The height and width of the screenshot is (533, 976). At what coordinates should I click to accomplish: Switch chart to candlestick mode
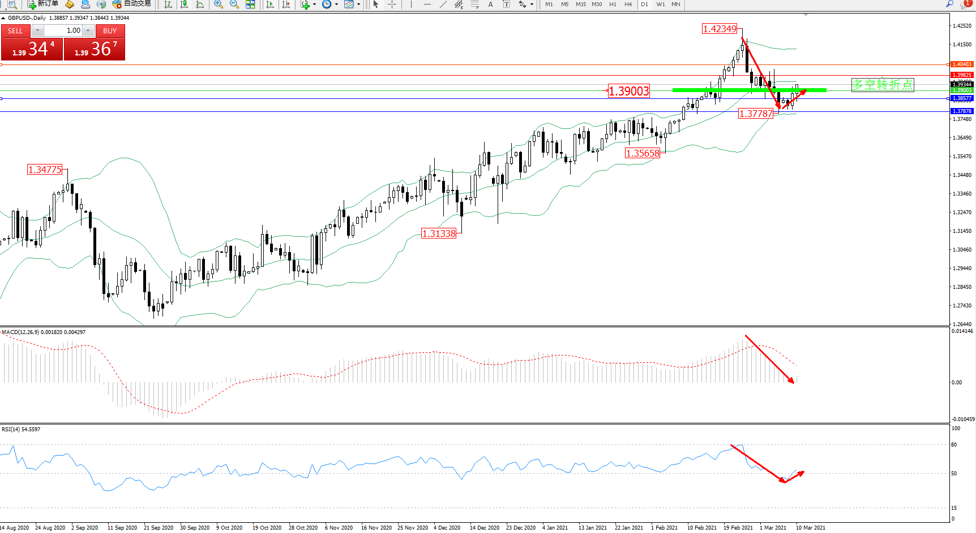point(184,5)
